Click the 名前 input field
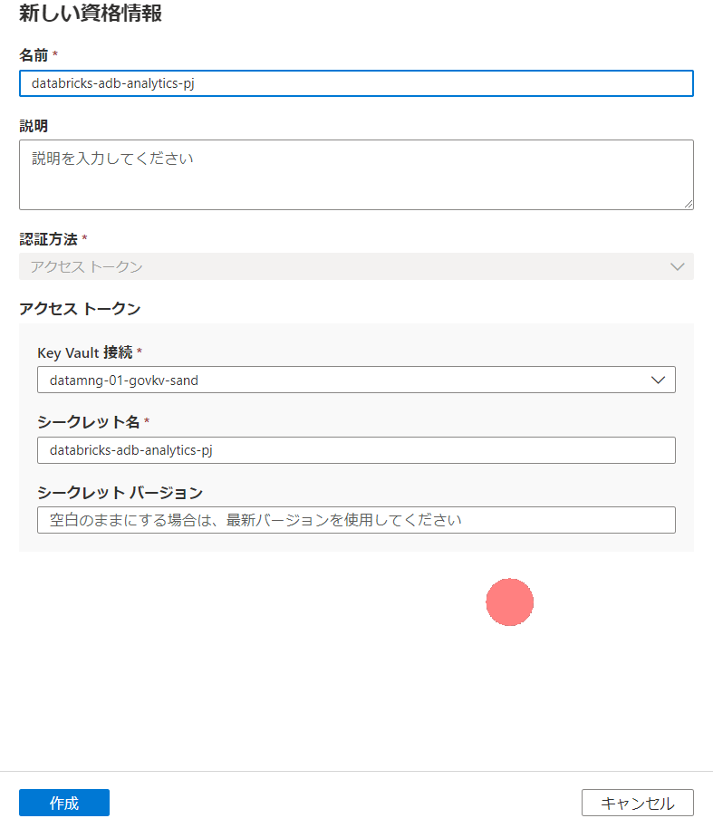Screen dimensions: 713x828 (x=356, y=83)
